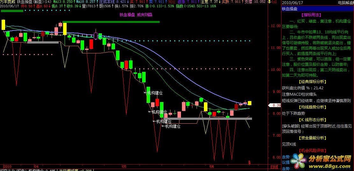
Task: Click the first 机构建仓 arrow marker
Action: [x=145, y=93]
